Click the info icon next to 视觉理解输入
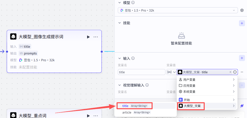Image resolution: width=247 pixels, height=118 pixels. tap(147, 85)
